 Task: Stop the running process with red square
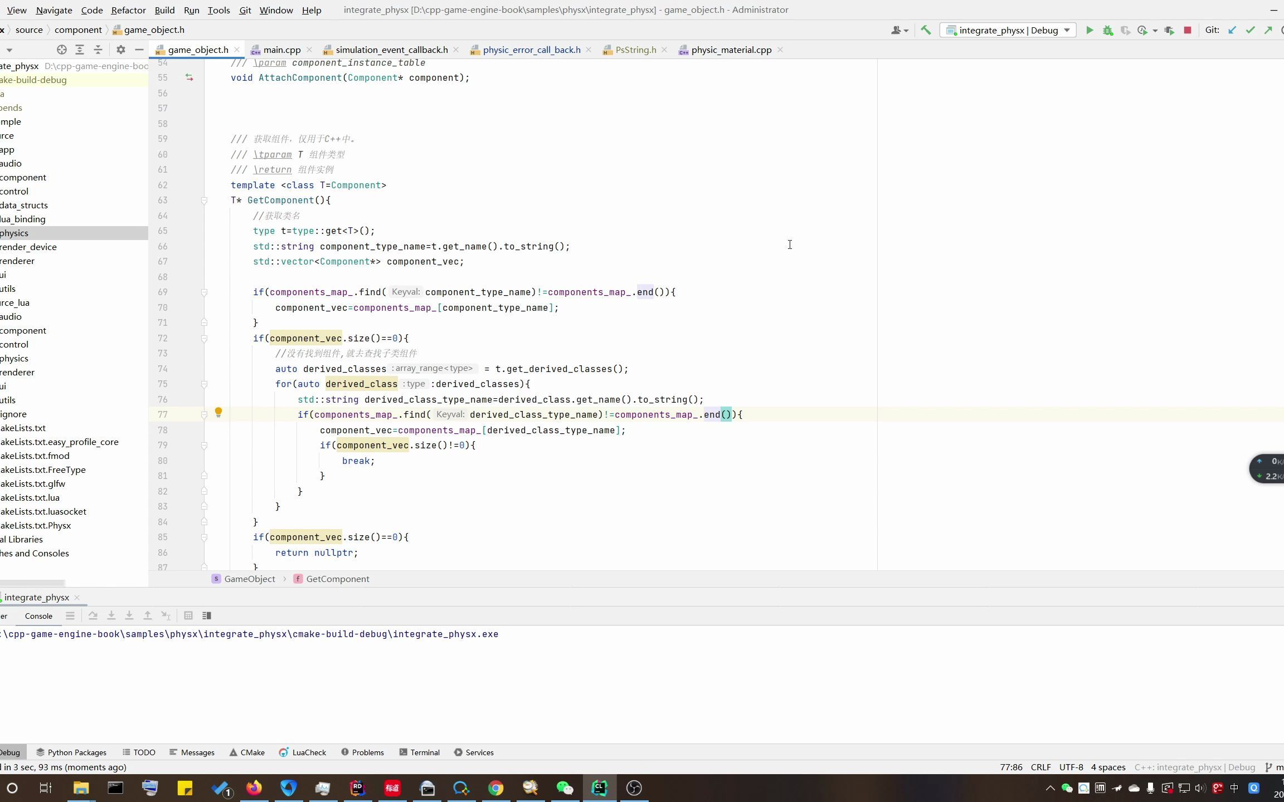[1188, 30]
